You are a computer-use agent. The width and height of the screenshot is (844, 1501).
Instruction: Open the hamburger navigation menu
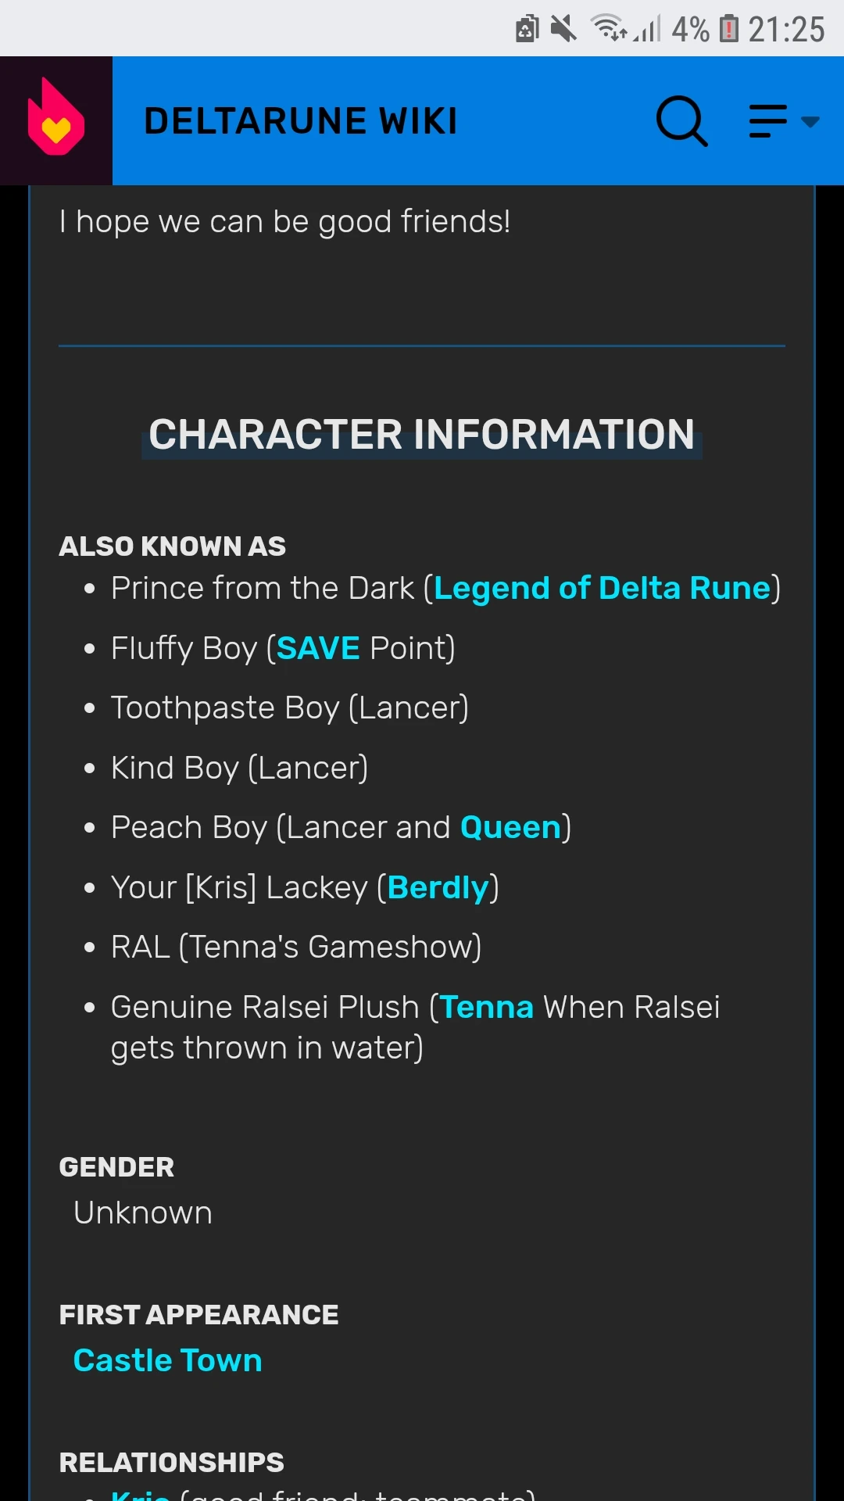click(767, 121)
